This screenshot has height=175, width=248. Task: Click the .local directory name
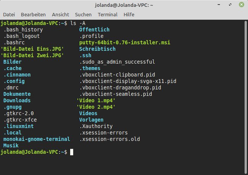pos(12,133)
